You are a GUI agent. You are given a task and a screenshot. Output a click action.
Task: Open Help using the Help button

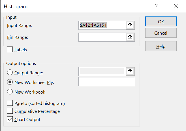[161, 46]
